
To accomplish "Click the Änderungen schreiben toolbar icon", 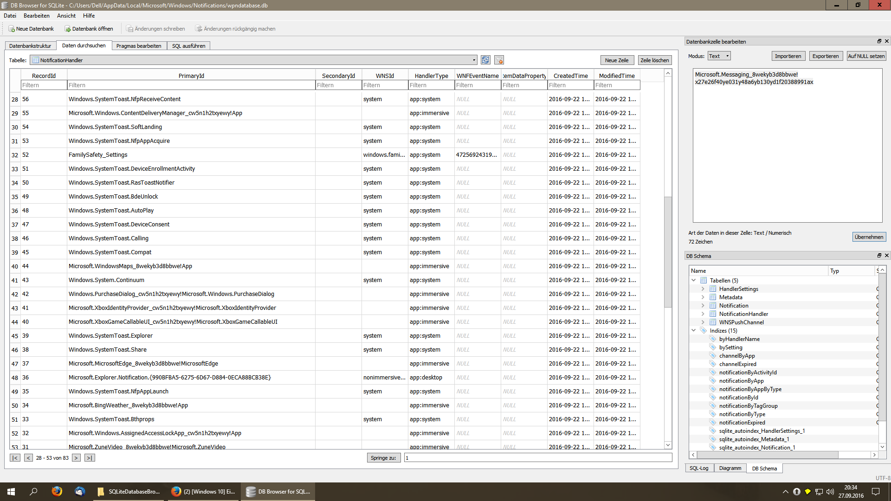I will [130, 29].
